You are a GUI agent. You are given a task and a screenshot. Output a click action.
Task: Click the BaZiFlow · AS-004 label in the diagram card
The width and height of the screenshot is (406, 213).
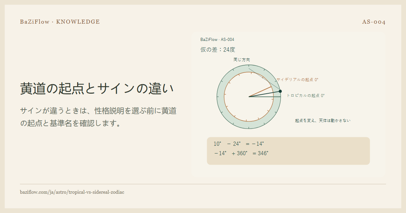point(217,40)
